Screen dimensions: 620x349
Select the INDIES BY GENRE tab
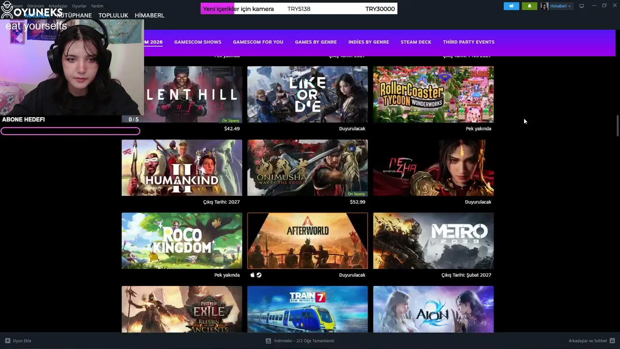[x=369, y=42]
